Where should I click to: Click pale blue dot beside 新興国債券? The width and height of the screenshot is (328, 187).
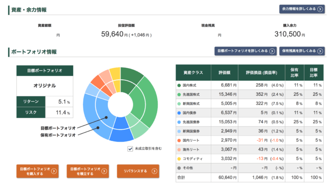point(179,131)
